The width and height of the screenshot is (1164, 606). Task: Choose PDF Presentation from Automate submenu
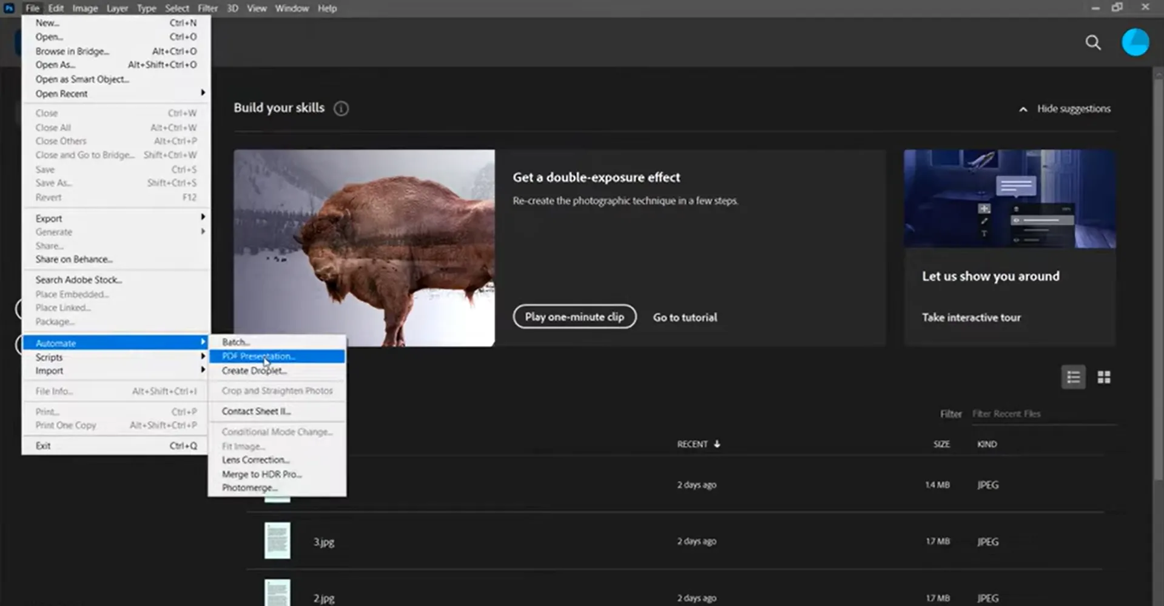click(258, 356)
